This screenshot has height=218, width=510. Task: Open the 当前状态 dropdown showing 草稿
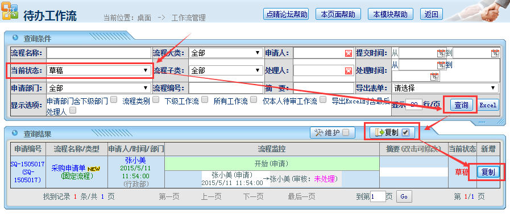point(99,70)
